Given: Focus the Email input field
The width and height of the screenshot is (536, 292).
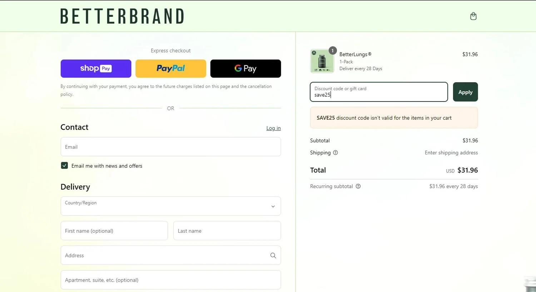Looking at the screenshot, I should (x=171, y=147).
